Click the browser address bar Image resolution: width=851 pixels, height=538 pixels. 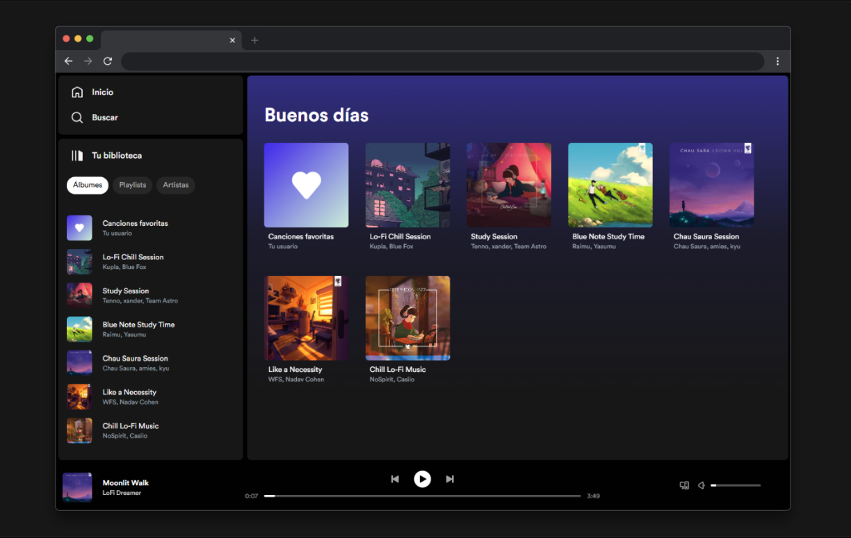(442, 61)
